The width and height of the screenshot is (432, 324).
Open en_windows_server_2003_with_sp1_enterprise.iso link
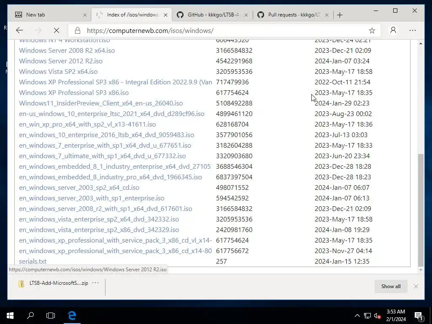(x=92, y=198)
